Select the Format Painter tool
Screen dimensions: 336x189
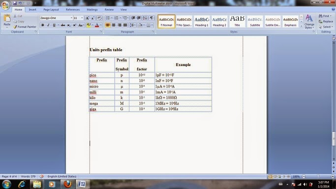point(25,27)
